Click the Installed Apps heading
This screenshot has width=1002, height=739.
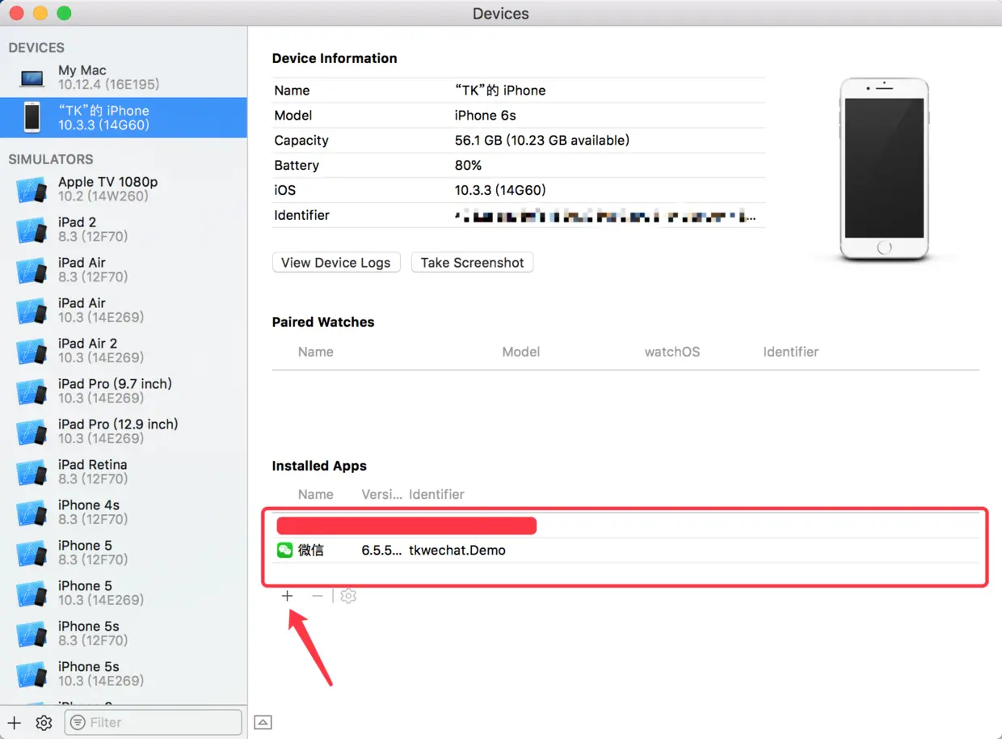(x=319, y=466)
